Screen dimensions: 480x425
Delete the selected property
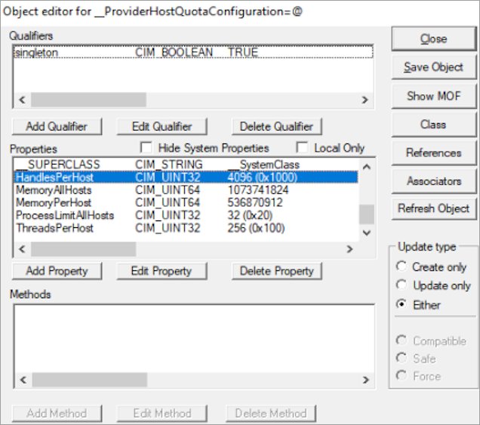coord(276,271)
